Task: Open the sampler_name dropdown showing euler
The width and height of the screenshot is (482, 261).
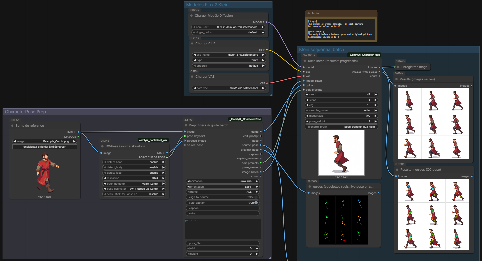Action: coord(342,110)
